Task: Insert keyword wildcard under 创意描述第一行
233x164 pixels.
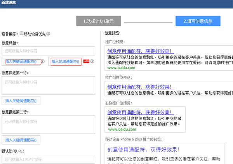Action: 21,101
